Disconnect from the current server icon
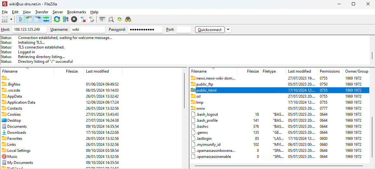Viewport: 375px width, 169px height. coord(83,19)
